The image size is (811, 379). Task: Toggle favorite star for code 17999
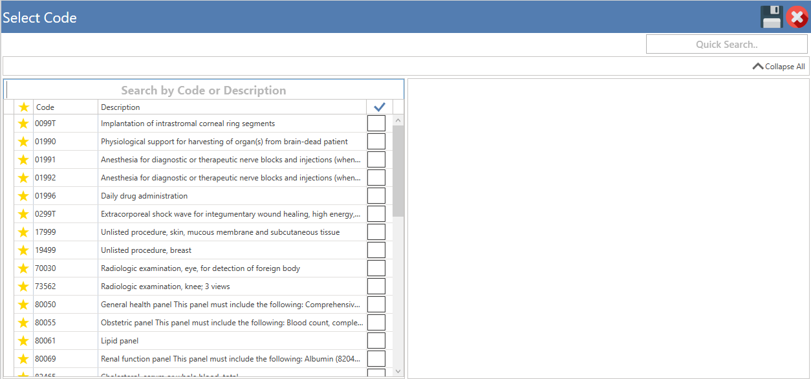click(24, 232)
